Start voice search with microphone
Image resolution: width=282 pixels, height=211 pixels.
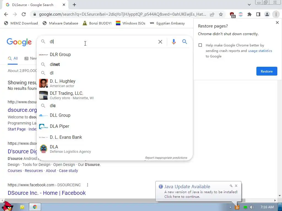[x=173, y=42]
